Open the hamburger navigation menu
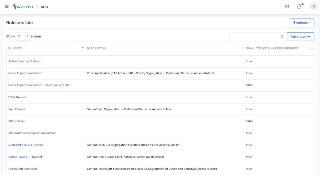The width and height of the screenshot is (320, 175). (x=7, y=7)
